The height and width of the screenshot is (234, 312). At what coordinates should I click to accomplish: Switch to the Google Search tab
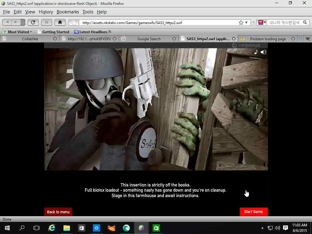coord(149,39)
